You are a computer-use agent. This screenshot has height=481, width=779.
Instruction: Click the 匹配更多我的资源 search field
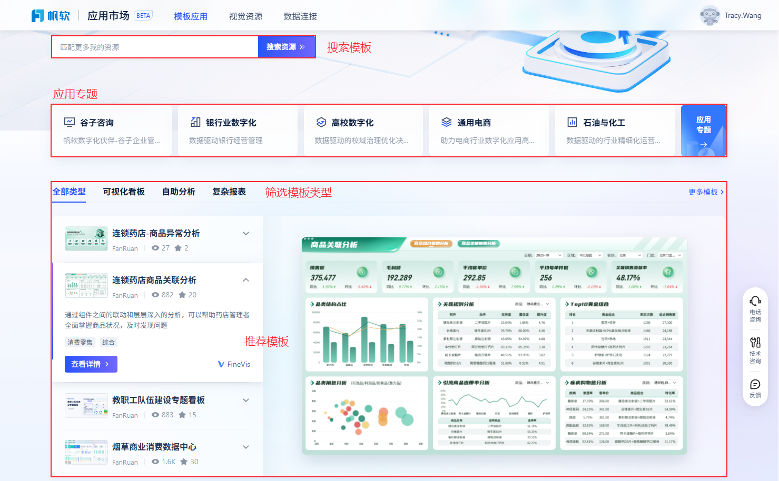155,47
